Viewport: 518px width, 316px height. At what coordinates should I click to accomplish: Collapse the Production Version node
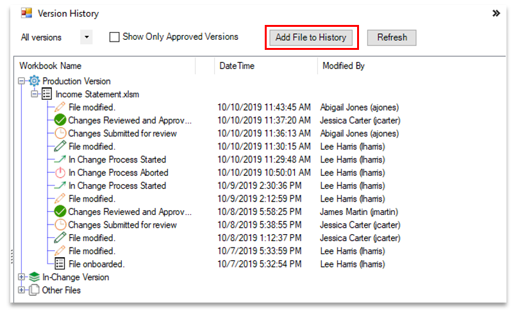(21, 81)
